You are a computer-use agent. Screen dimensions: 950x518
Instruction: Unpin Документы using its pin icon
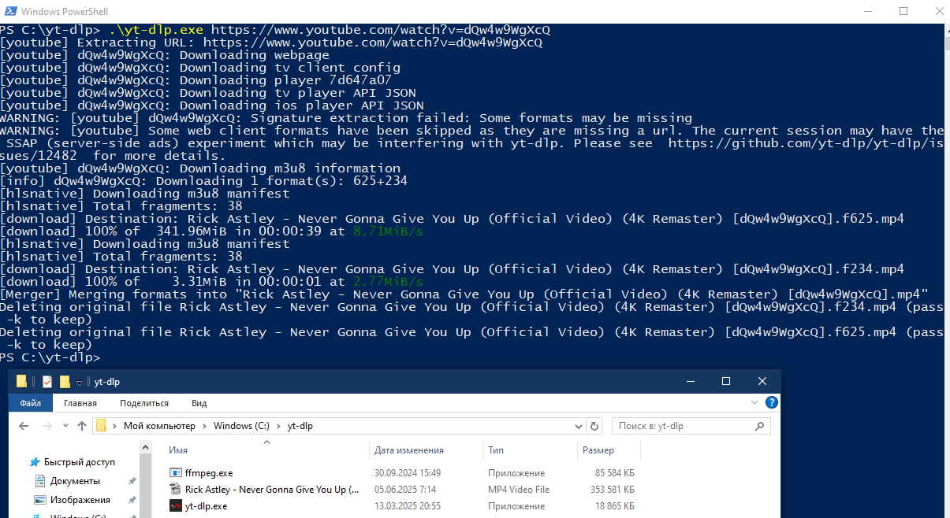pos(132,481)
